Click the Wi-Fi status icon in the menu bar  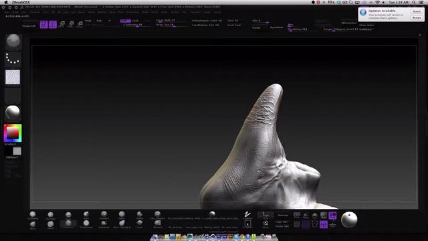(377, 2)
